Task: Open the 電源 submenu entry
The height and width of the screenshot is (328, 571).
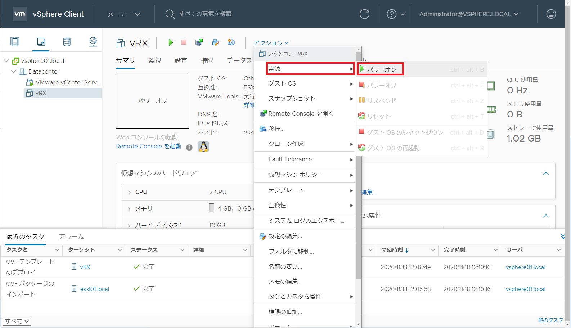Action: pos(305,69)
